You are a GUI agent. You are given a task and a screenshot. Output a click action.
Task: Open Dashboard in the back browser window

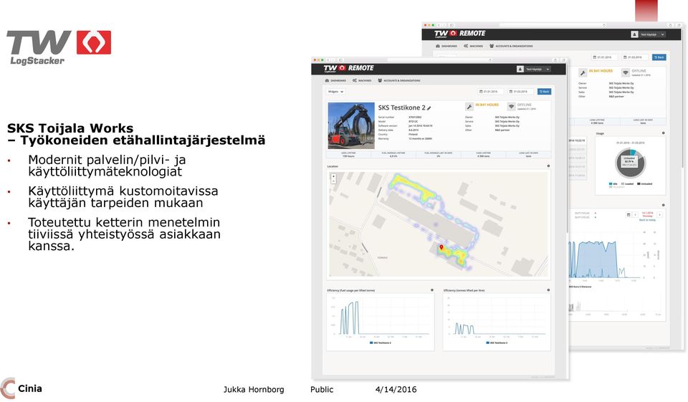[446, 46]
